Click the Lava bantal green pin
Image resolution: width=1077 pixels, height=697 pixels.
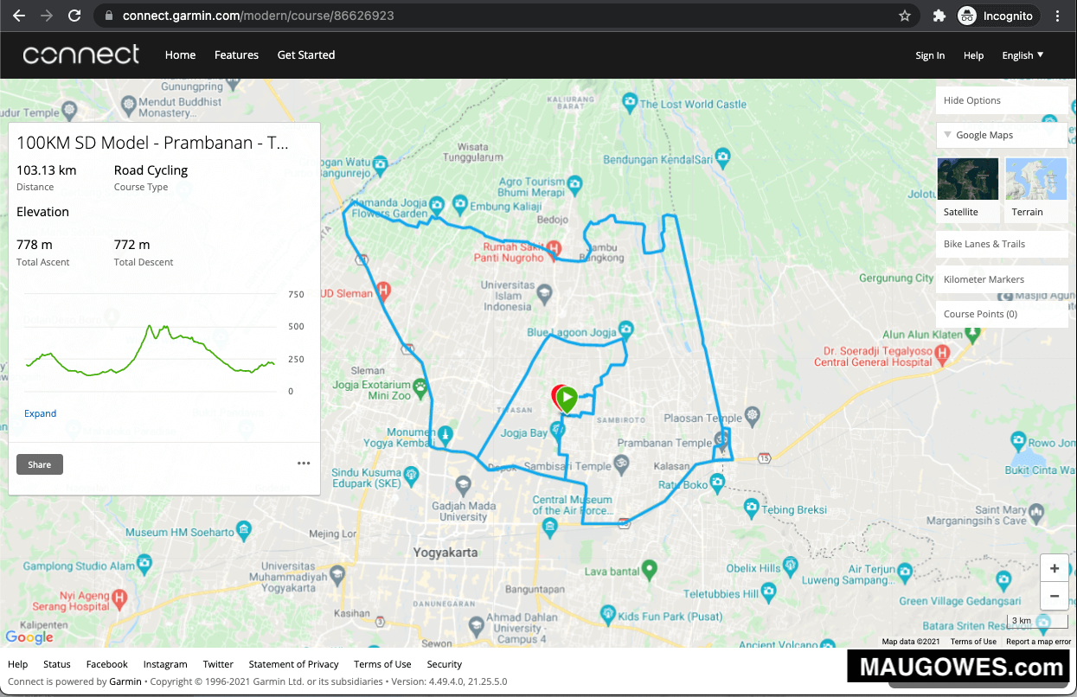click(650, 569)
